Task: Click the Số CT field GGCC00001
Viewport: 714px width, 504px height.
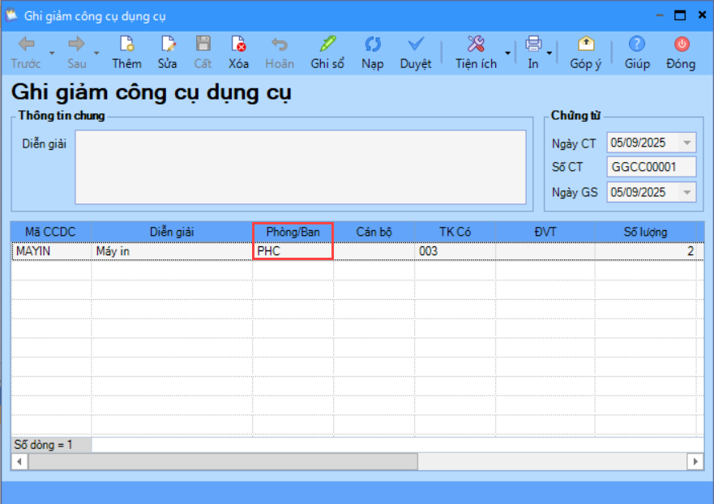Action: (x=651, y=167)
